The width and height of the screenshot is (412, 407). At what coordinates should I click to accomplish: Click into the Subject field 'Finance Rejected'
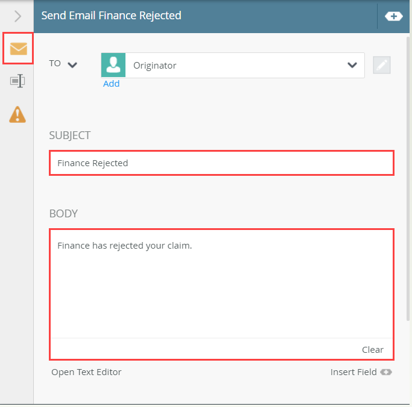coord(221,163)
